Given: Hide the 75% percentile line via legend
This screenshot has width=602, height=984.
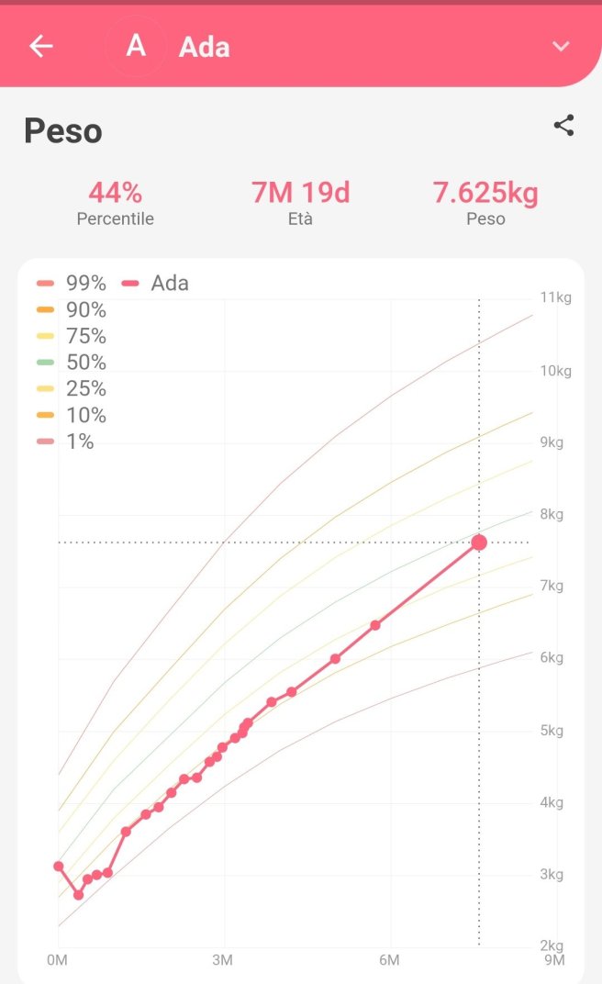Looking at the screenshot, I should [x=73, y=336].
